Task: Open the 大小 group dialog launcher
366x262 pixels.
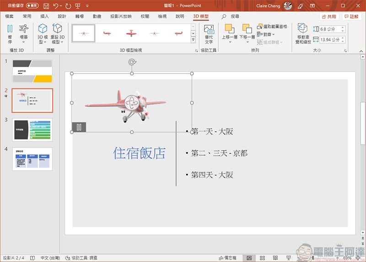Action: tap(345, 51)
